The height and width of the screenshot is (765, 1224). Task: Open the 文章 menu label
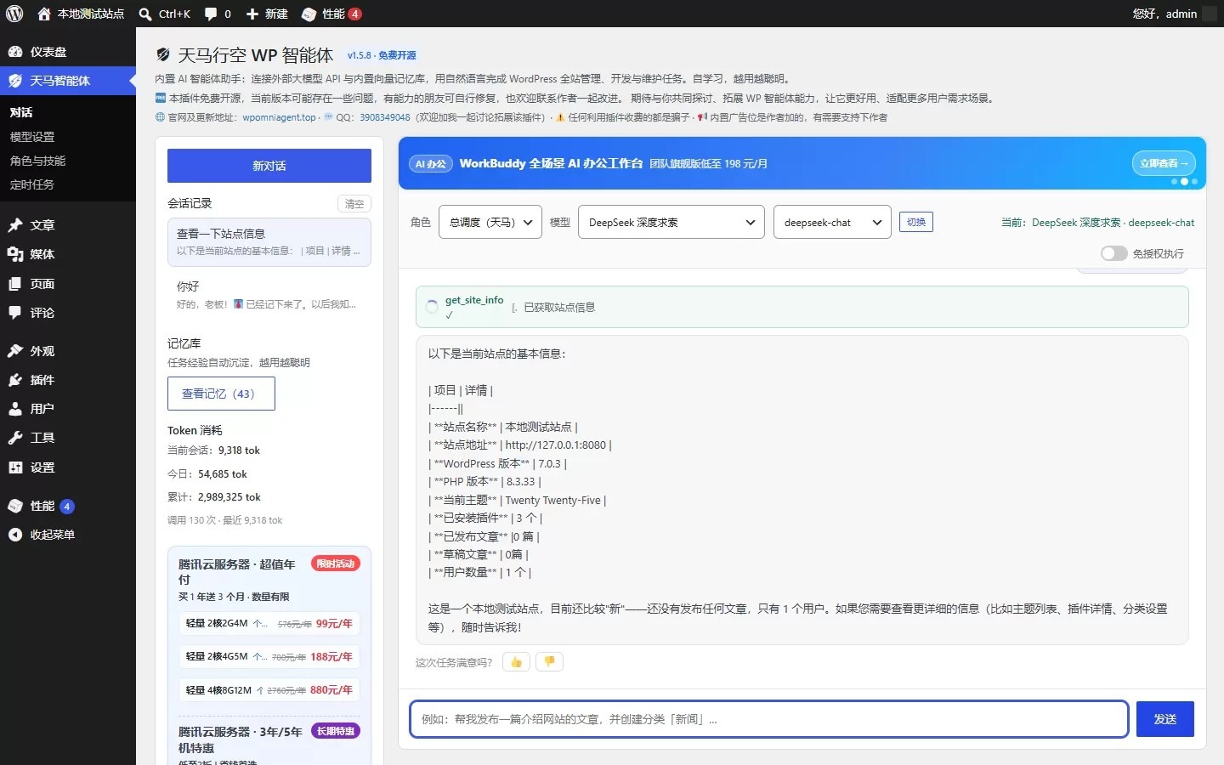tap(42, 225)
